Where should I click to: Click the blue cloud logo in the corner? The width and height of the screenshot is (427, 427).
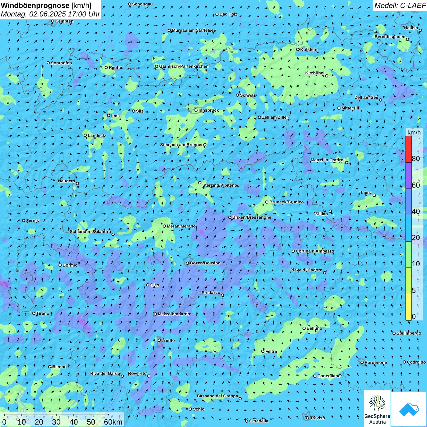click(x=409, y=409)
